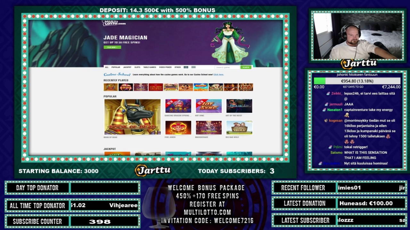Open the Casino School logo
This screenshot has height=230, width=410.
tap(117, 74)
